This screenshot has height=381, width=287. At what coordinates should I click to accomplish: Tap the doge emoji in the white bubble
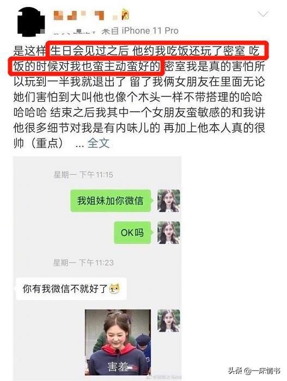click(114, 289)
